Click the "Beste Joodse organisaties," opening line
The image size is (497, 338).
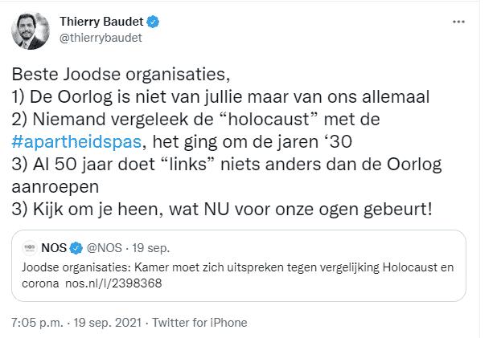point(121,77)
